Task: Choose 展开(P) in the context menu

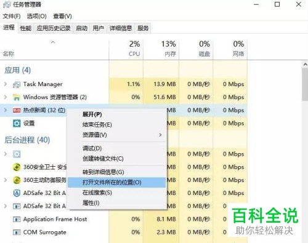Action: 116,114
